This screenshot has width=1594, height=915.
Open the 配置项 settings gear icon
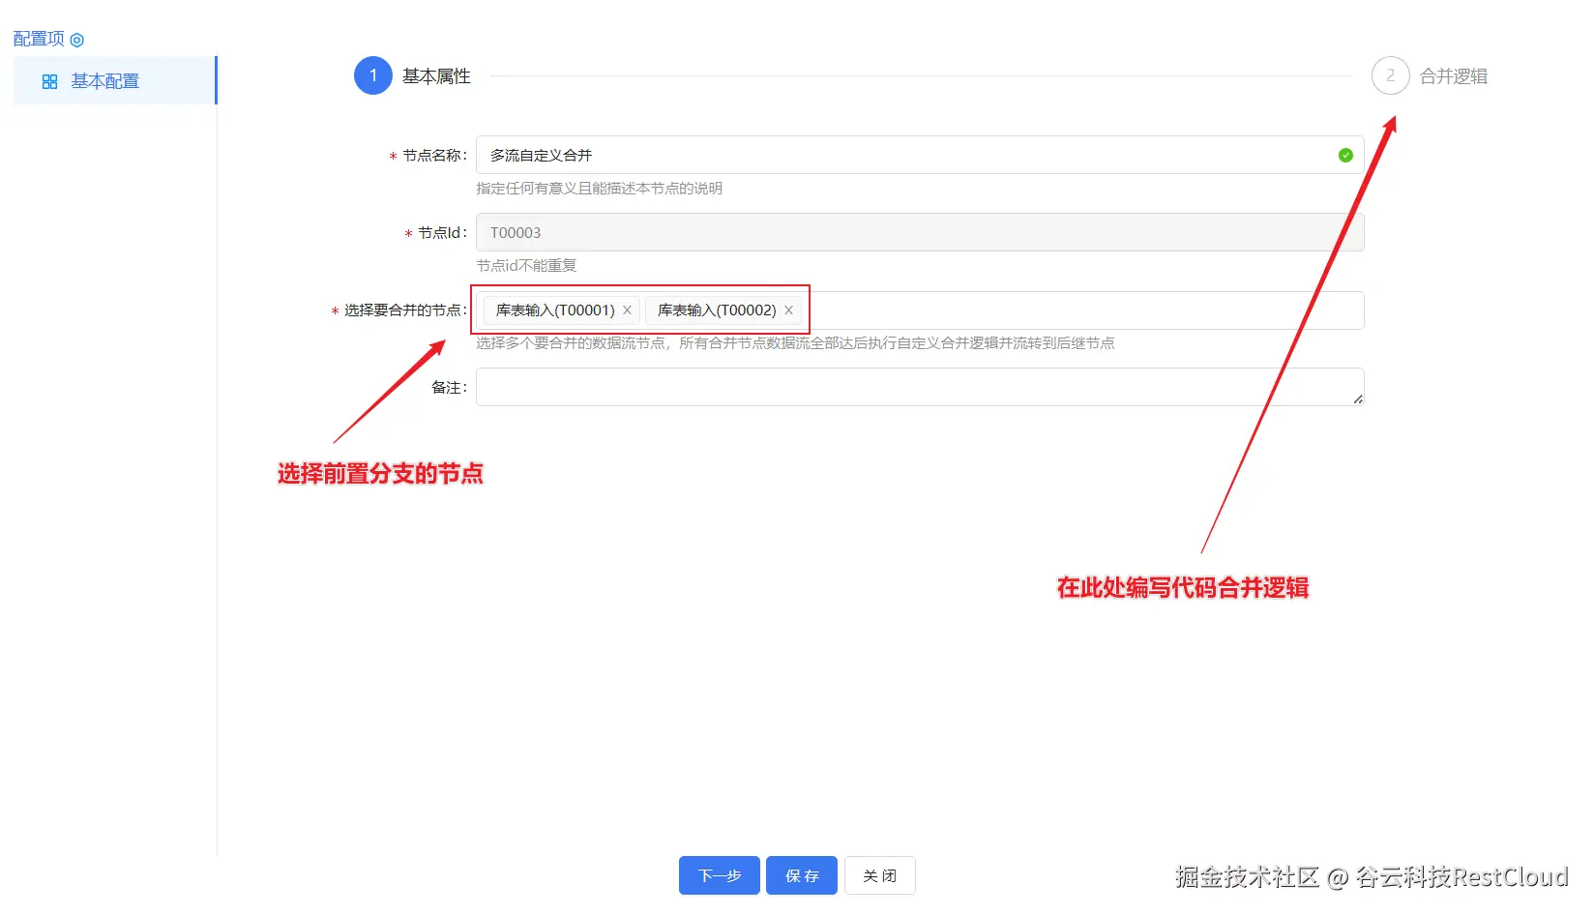click(x=77, y=38)
